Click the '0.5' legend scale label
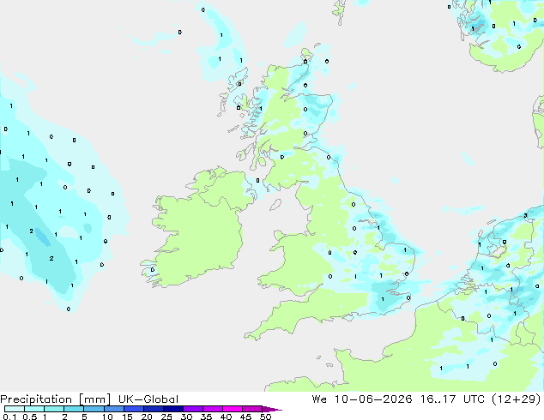Screen dimensions: 544x420 [29, 417]
